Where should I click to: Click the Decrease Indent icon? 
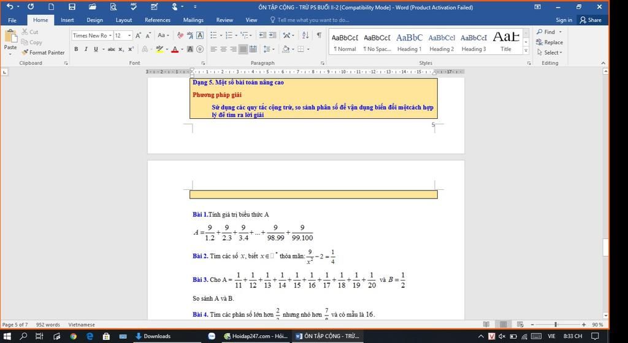click(262, 35)
